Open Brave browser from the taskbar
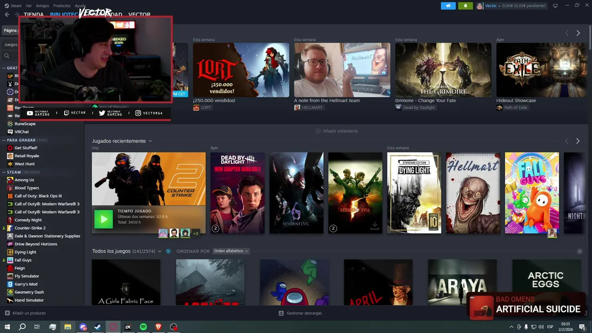This screenshot has height=333, width=592. coord(159,327)
